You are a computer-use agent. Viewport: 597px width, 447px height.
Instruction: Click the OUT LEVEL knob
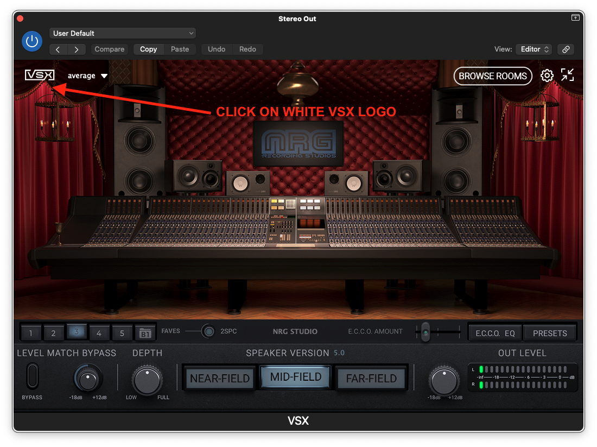(x=444, y=380)
